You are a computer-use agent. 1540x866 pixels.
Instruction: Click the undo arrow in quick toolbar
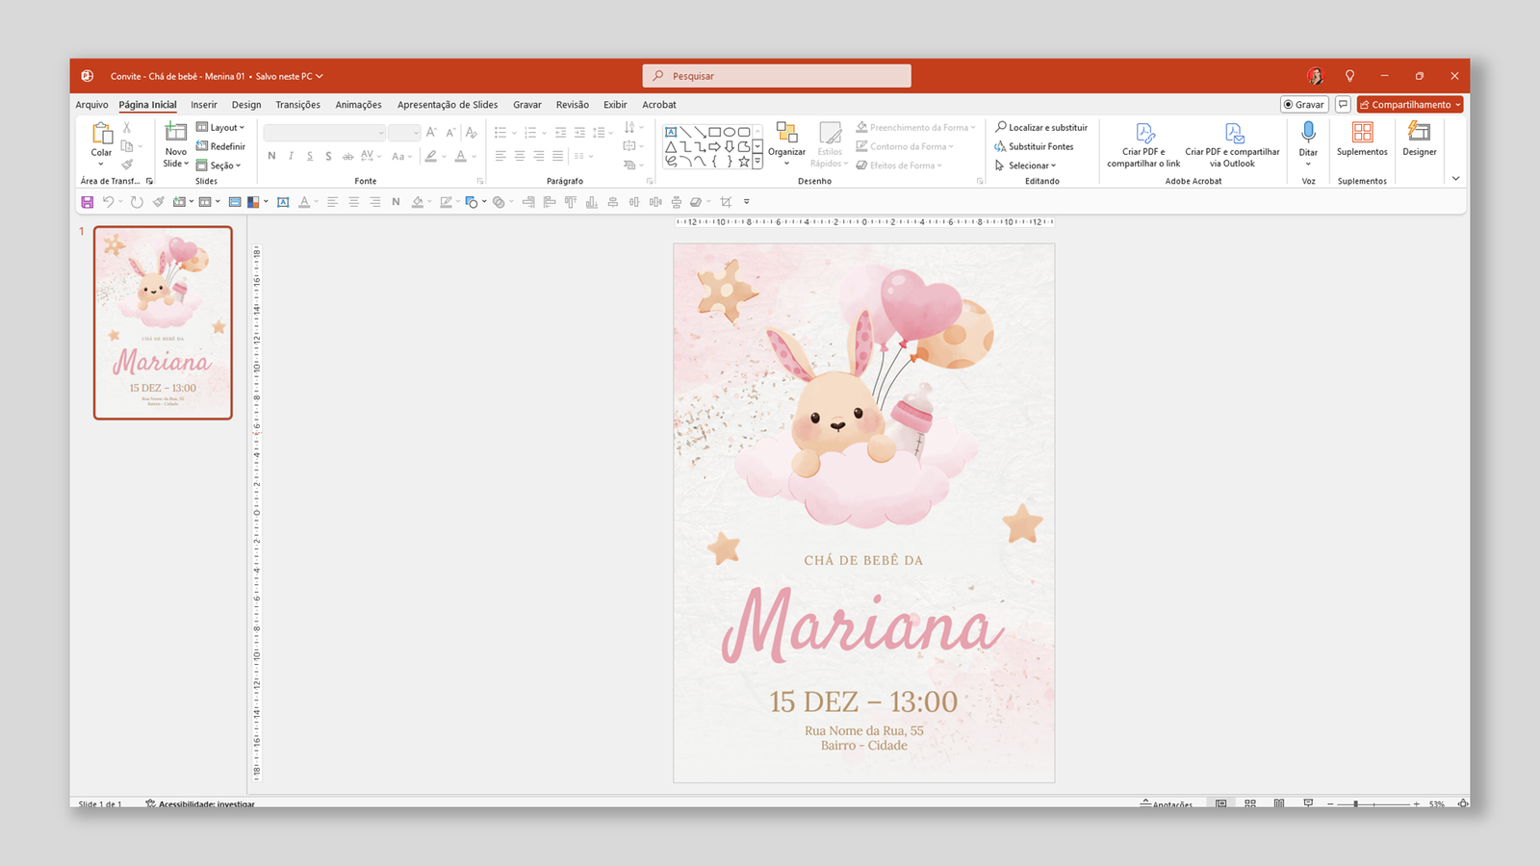(108, 202)
